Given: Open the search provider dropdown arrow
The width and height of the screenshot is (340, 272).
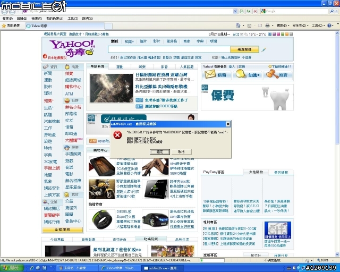Looking at the screenshot, I should pyautogui.click(x=336, y=11).
